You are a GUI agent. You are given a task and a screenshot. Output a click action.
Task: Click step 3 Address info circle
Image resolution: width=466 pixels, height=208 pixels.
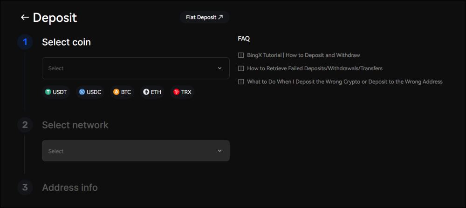(x=25, y=188)
